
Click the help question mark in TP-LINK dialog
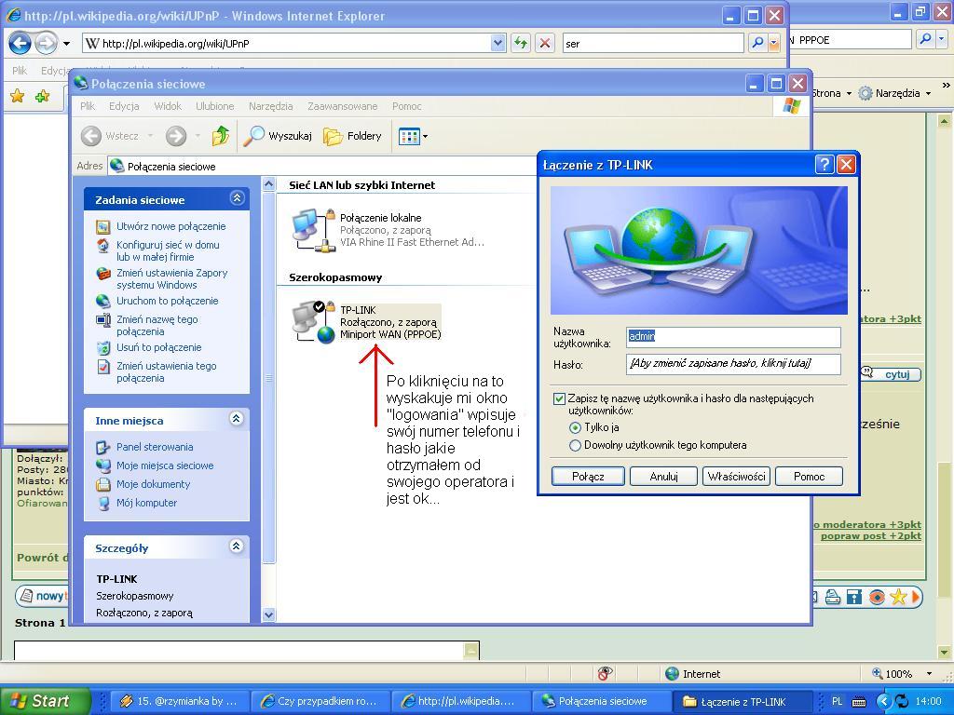tap(824, 164)
